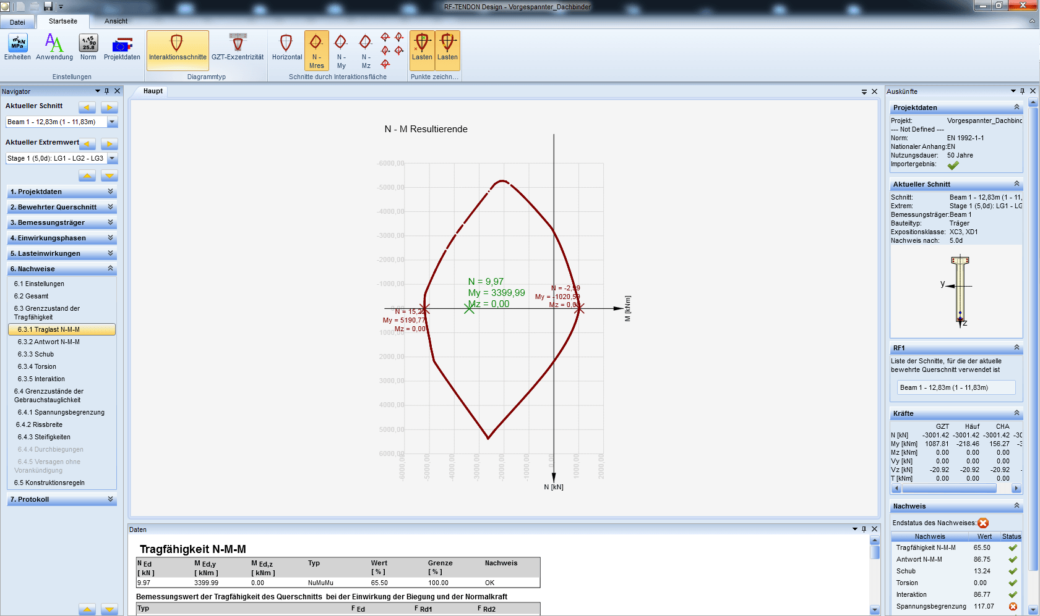Toggle the Navigator panel pin
Viewport: 1040px width, 616px height.
click(x=106, y=91)
